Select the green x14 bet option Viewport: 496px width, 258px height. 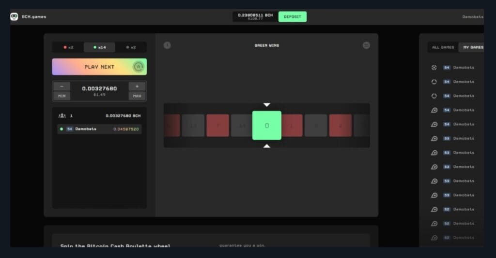coord(99,47)
